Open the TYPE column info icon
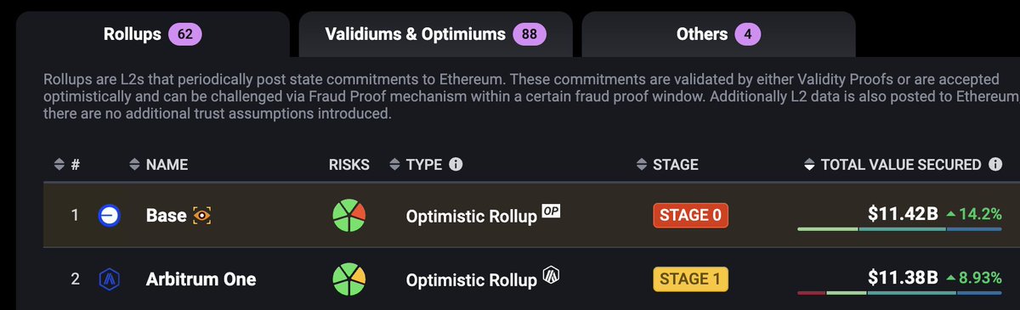This screenshot has width=1020, height=310. [x=456, y=165]
